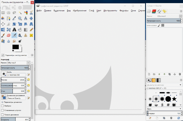Click the Кисть brush preview button

(x=4, y=74)
